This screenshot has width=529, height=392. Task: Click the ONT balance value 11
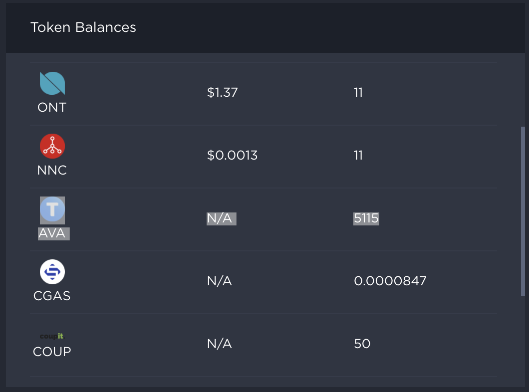click(358, 92)
